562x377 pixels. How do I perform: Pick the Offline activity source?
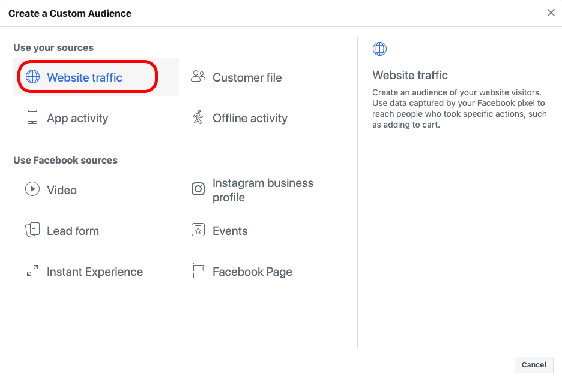250,118
